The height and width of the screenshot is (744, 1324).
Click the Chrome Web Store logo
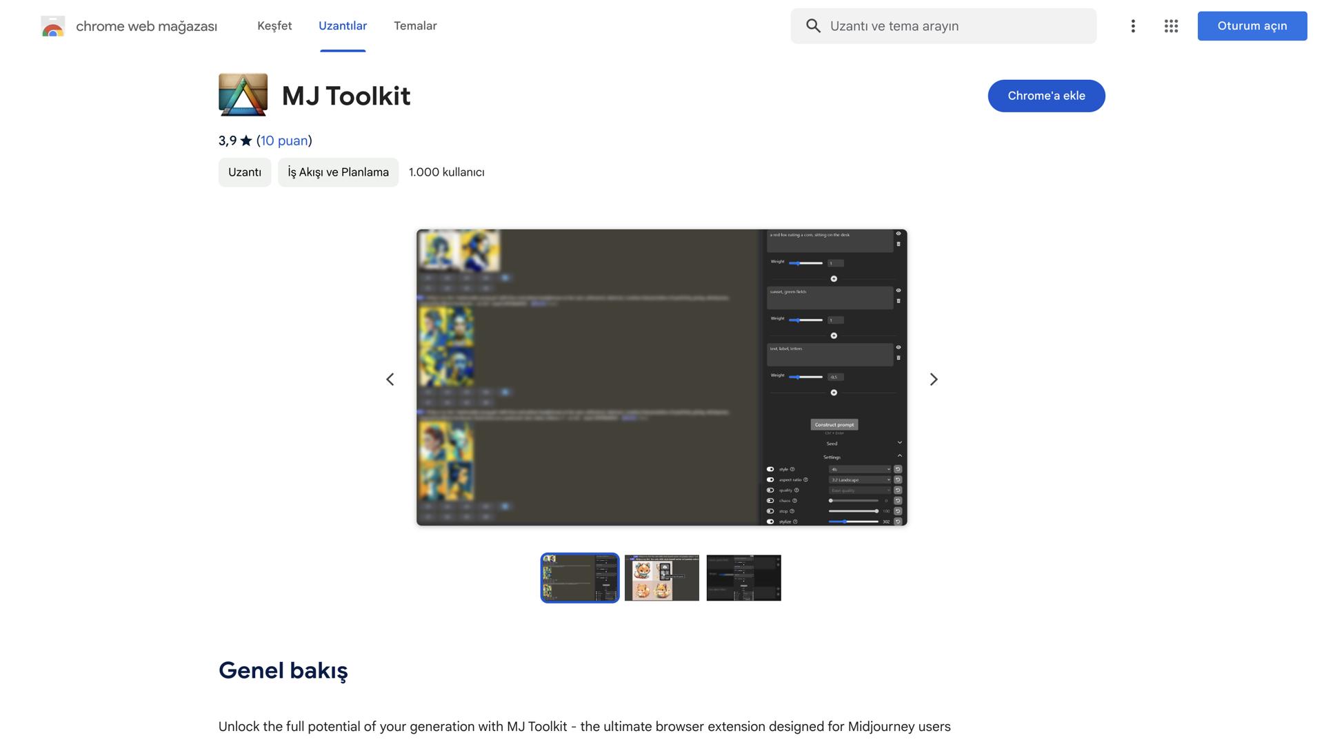coord(52,26)
